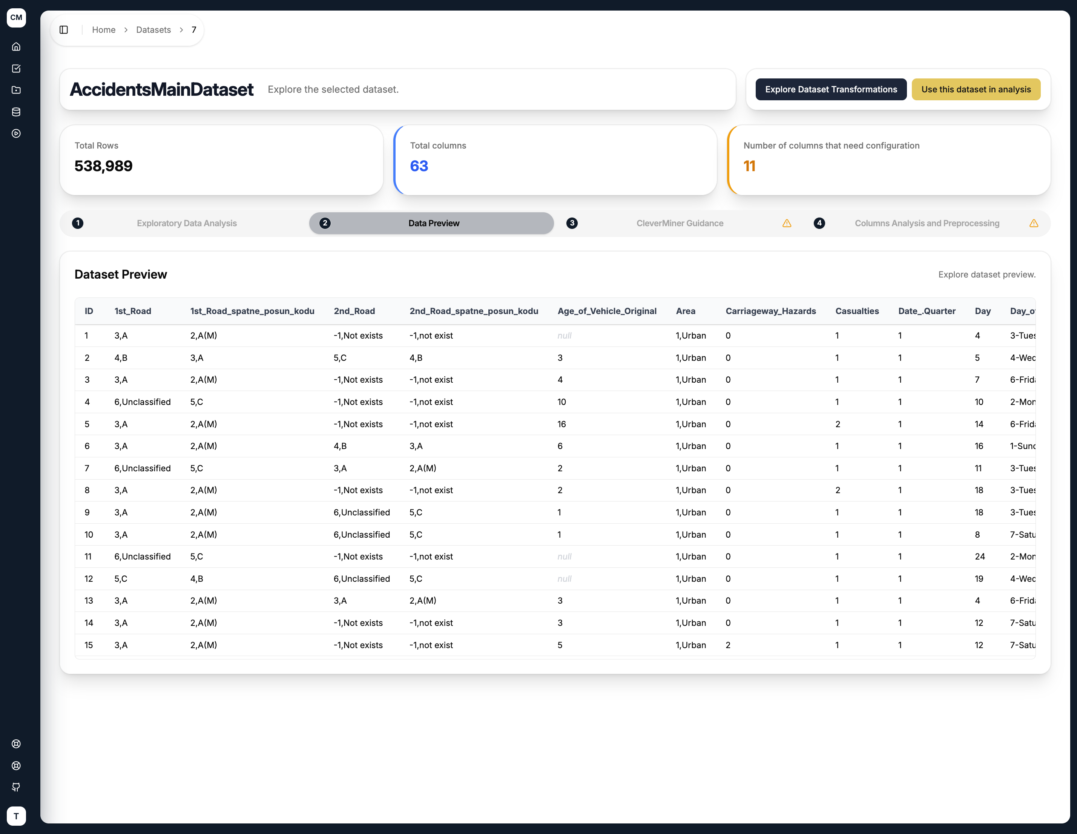1077x834 pixels.
Task: Click Day value 19 in row 12
Action: (x=979, y=579)
